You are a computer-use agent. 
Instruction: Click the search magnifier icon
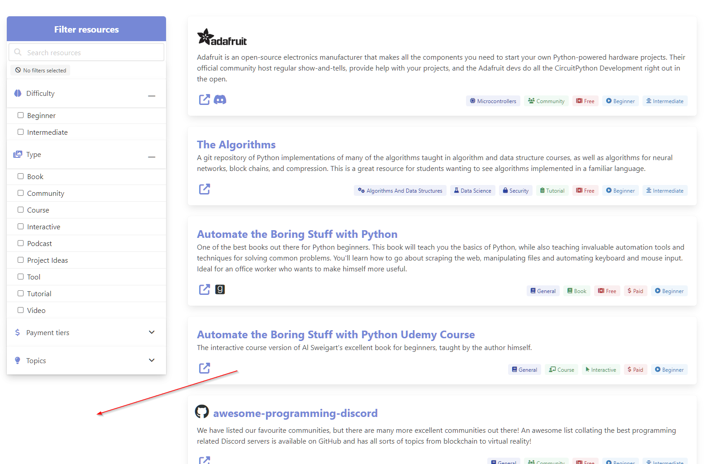click(x=18, y=52)
